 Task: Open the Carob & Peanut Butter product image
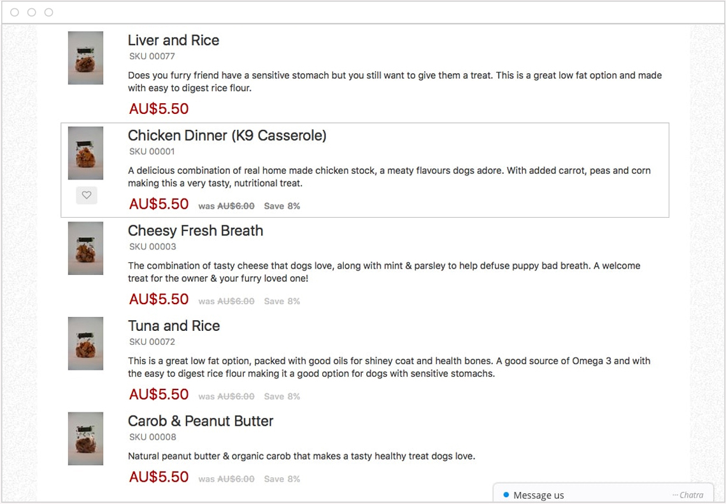(x=86, y=438)
